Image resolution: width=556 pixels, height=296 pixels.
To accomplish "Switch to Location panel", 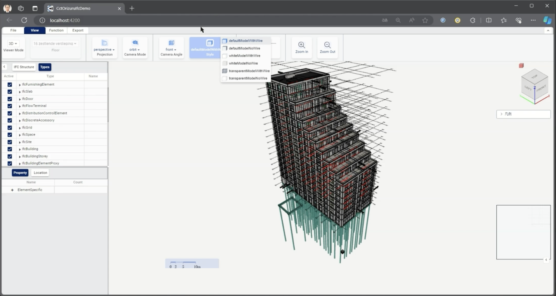I will (40, 173).
